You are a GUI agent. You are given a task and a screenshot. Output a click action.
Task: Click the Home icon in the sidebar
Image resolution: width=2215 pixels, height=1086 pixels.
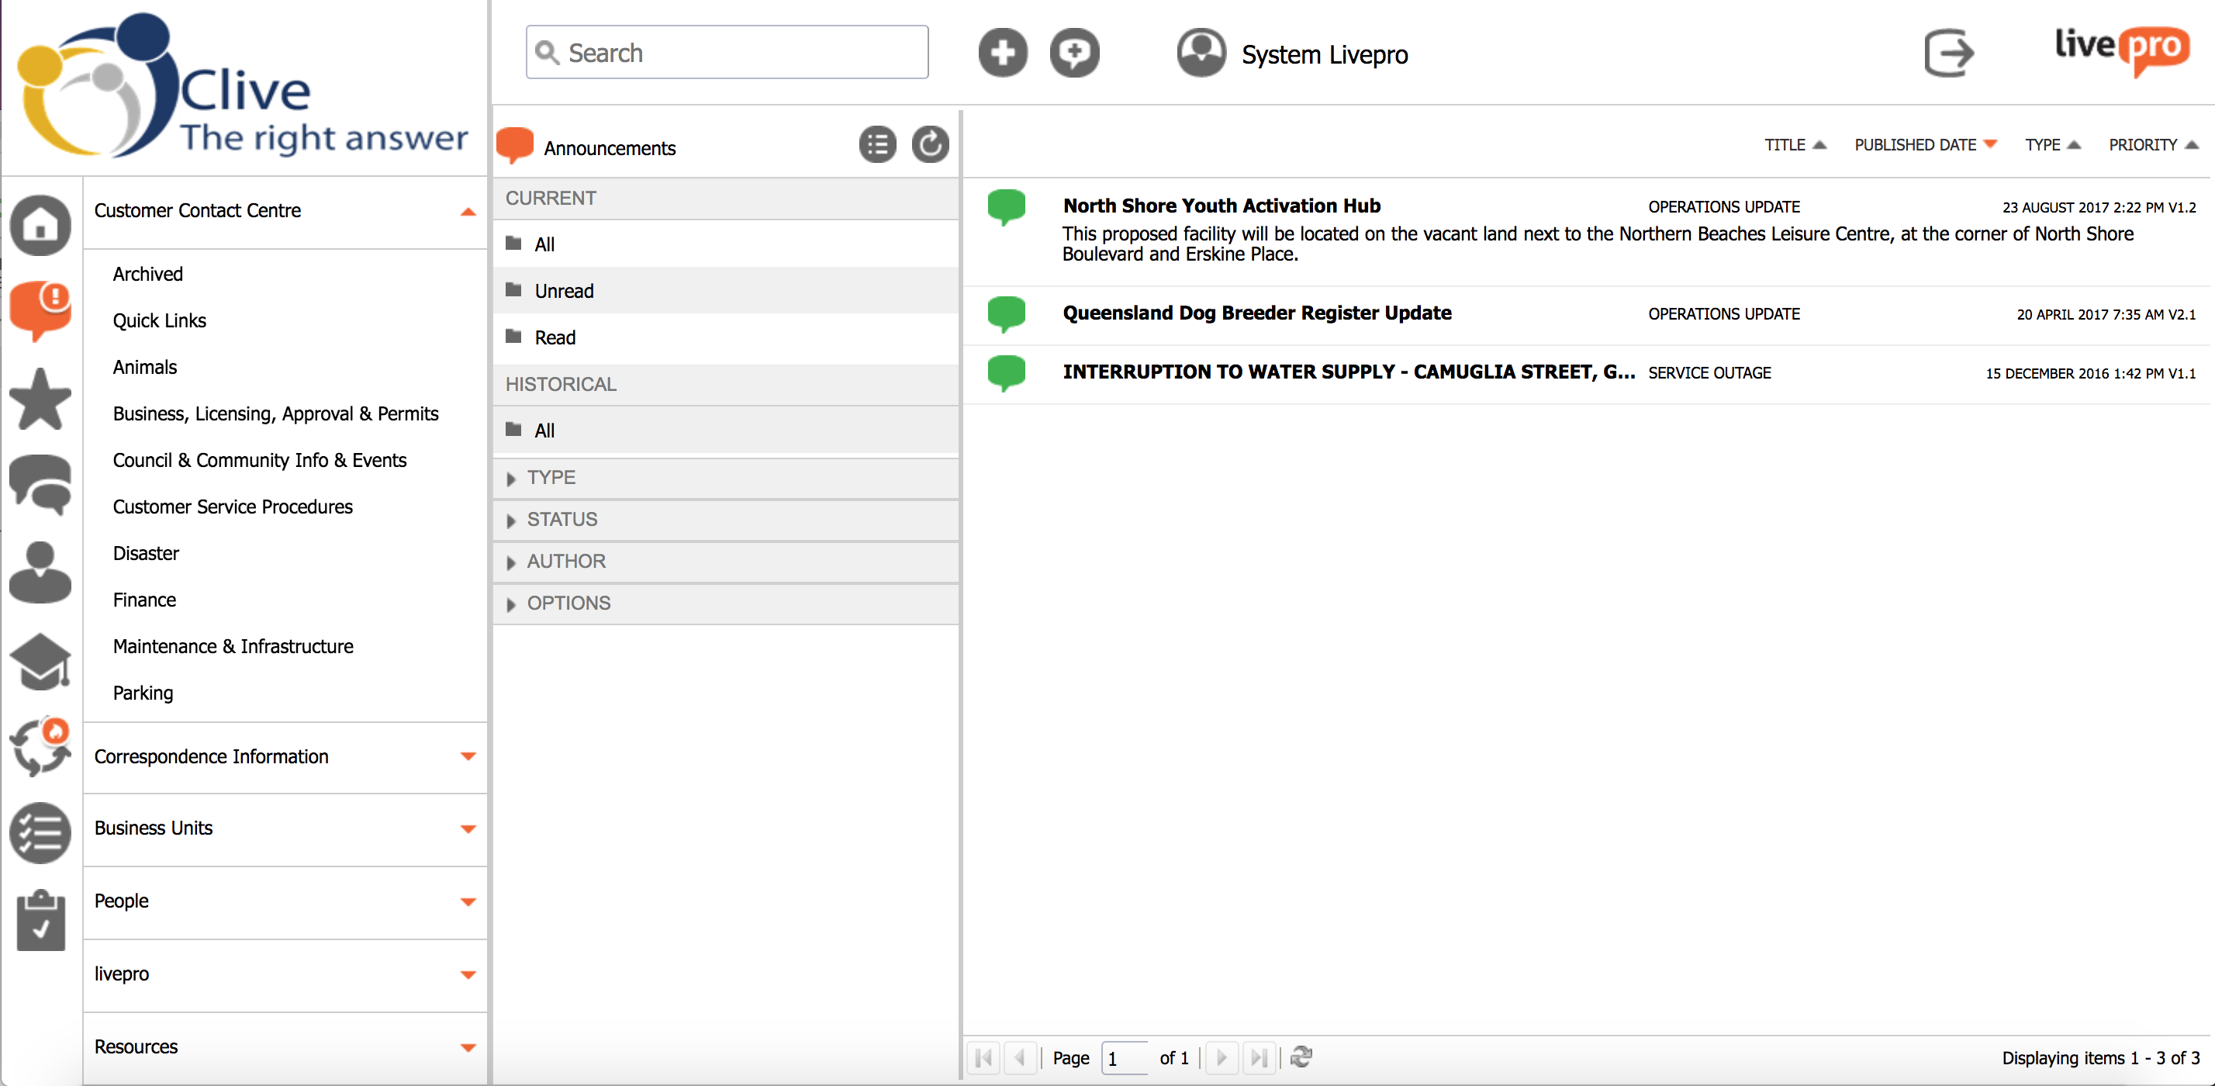[40, 225]
